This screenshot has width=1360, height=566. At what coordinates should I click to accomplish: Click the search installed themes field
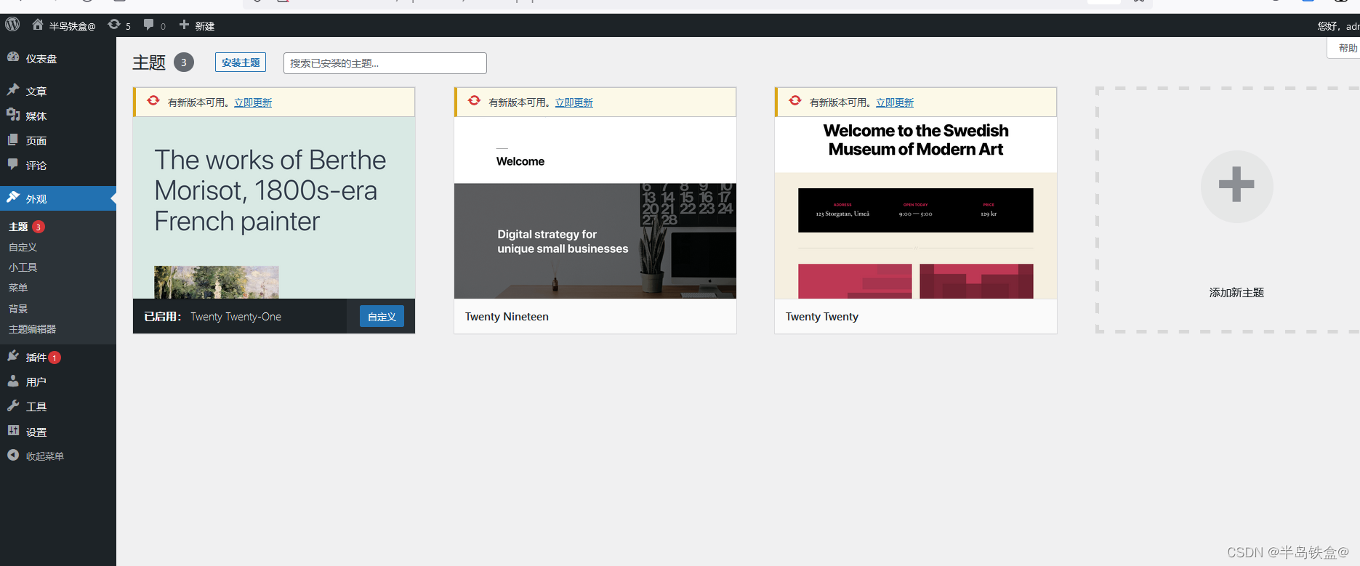[385, 63]
